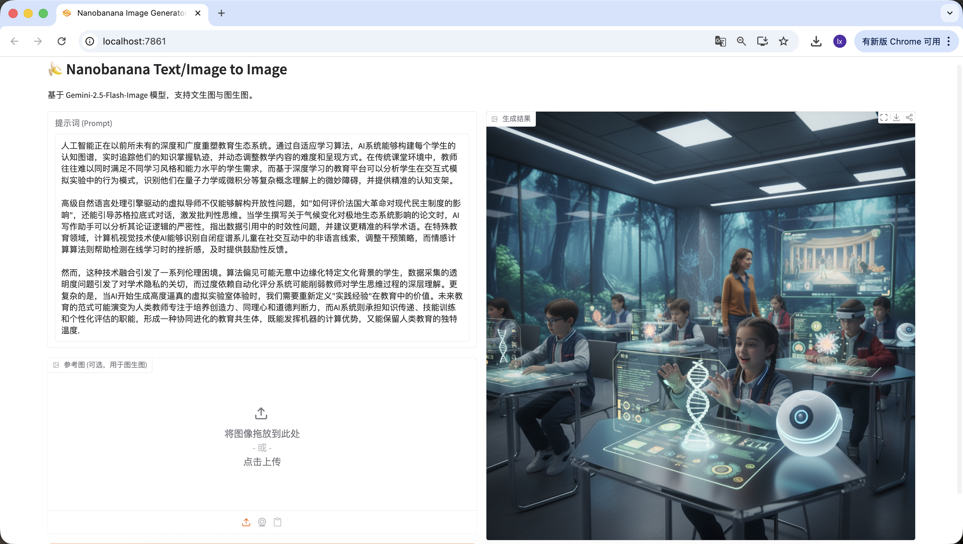The image size is (963, 544).
Task: Click the zoom magnifier in the address bar
Action: pos(741,41)
